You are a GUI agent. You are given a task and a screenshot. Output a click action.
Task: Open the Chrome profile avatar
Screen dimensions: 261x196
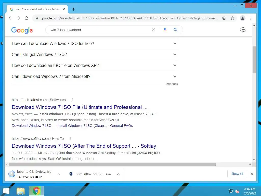coord(243,18)
